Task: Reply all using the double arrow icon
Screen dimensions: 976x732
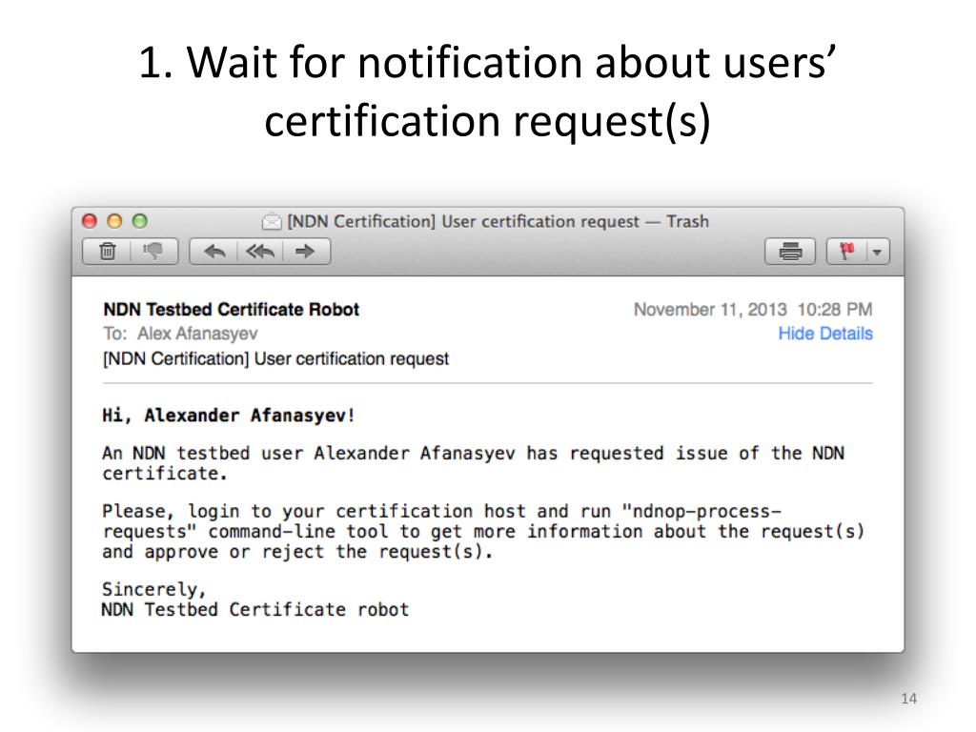Action: [x=260, y=252]
